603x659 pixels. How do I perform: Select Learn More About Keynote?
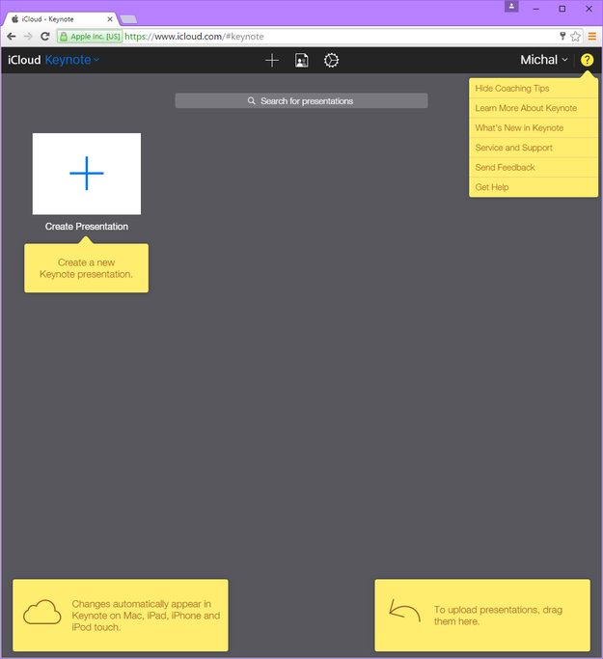pyautogui.click(x=534, y=108)
